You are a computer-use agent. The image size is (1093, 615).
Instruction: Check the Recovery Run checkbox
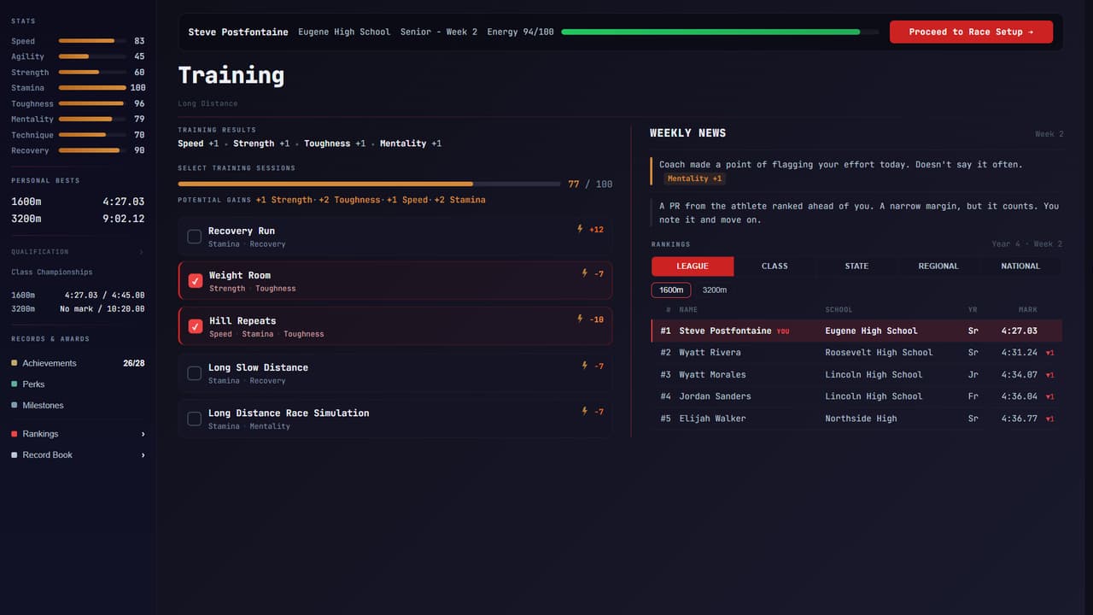194,237
